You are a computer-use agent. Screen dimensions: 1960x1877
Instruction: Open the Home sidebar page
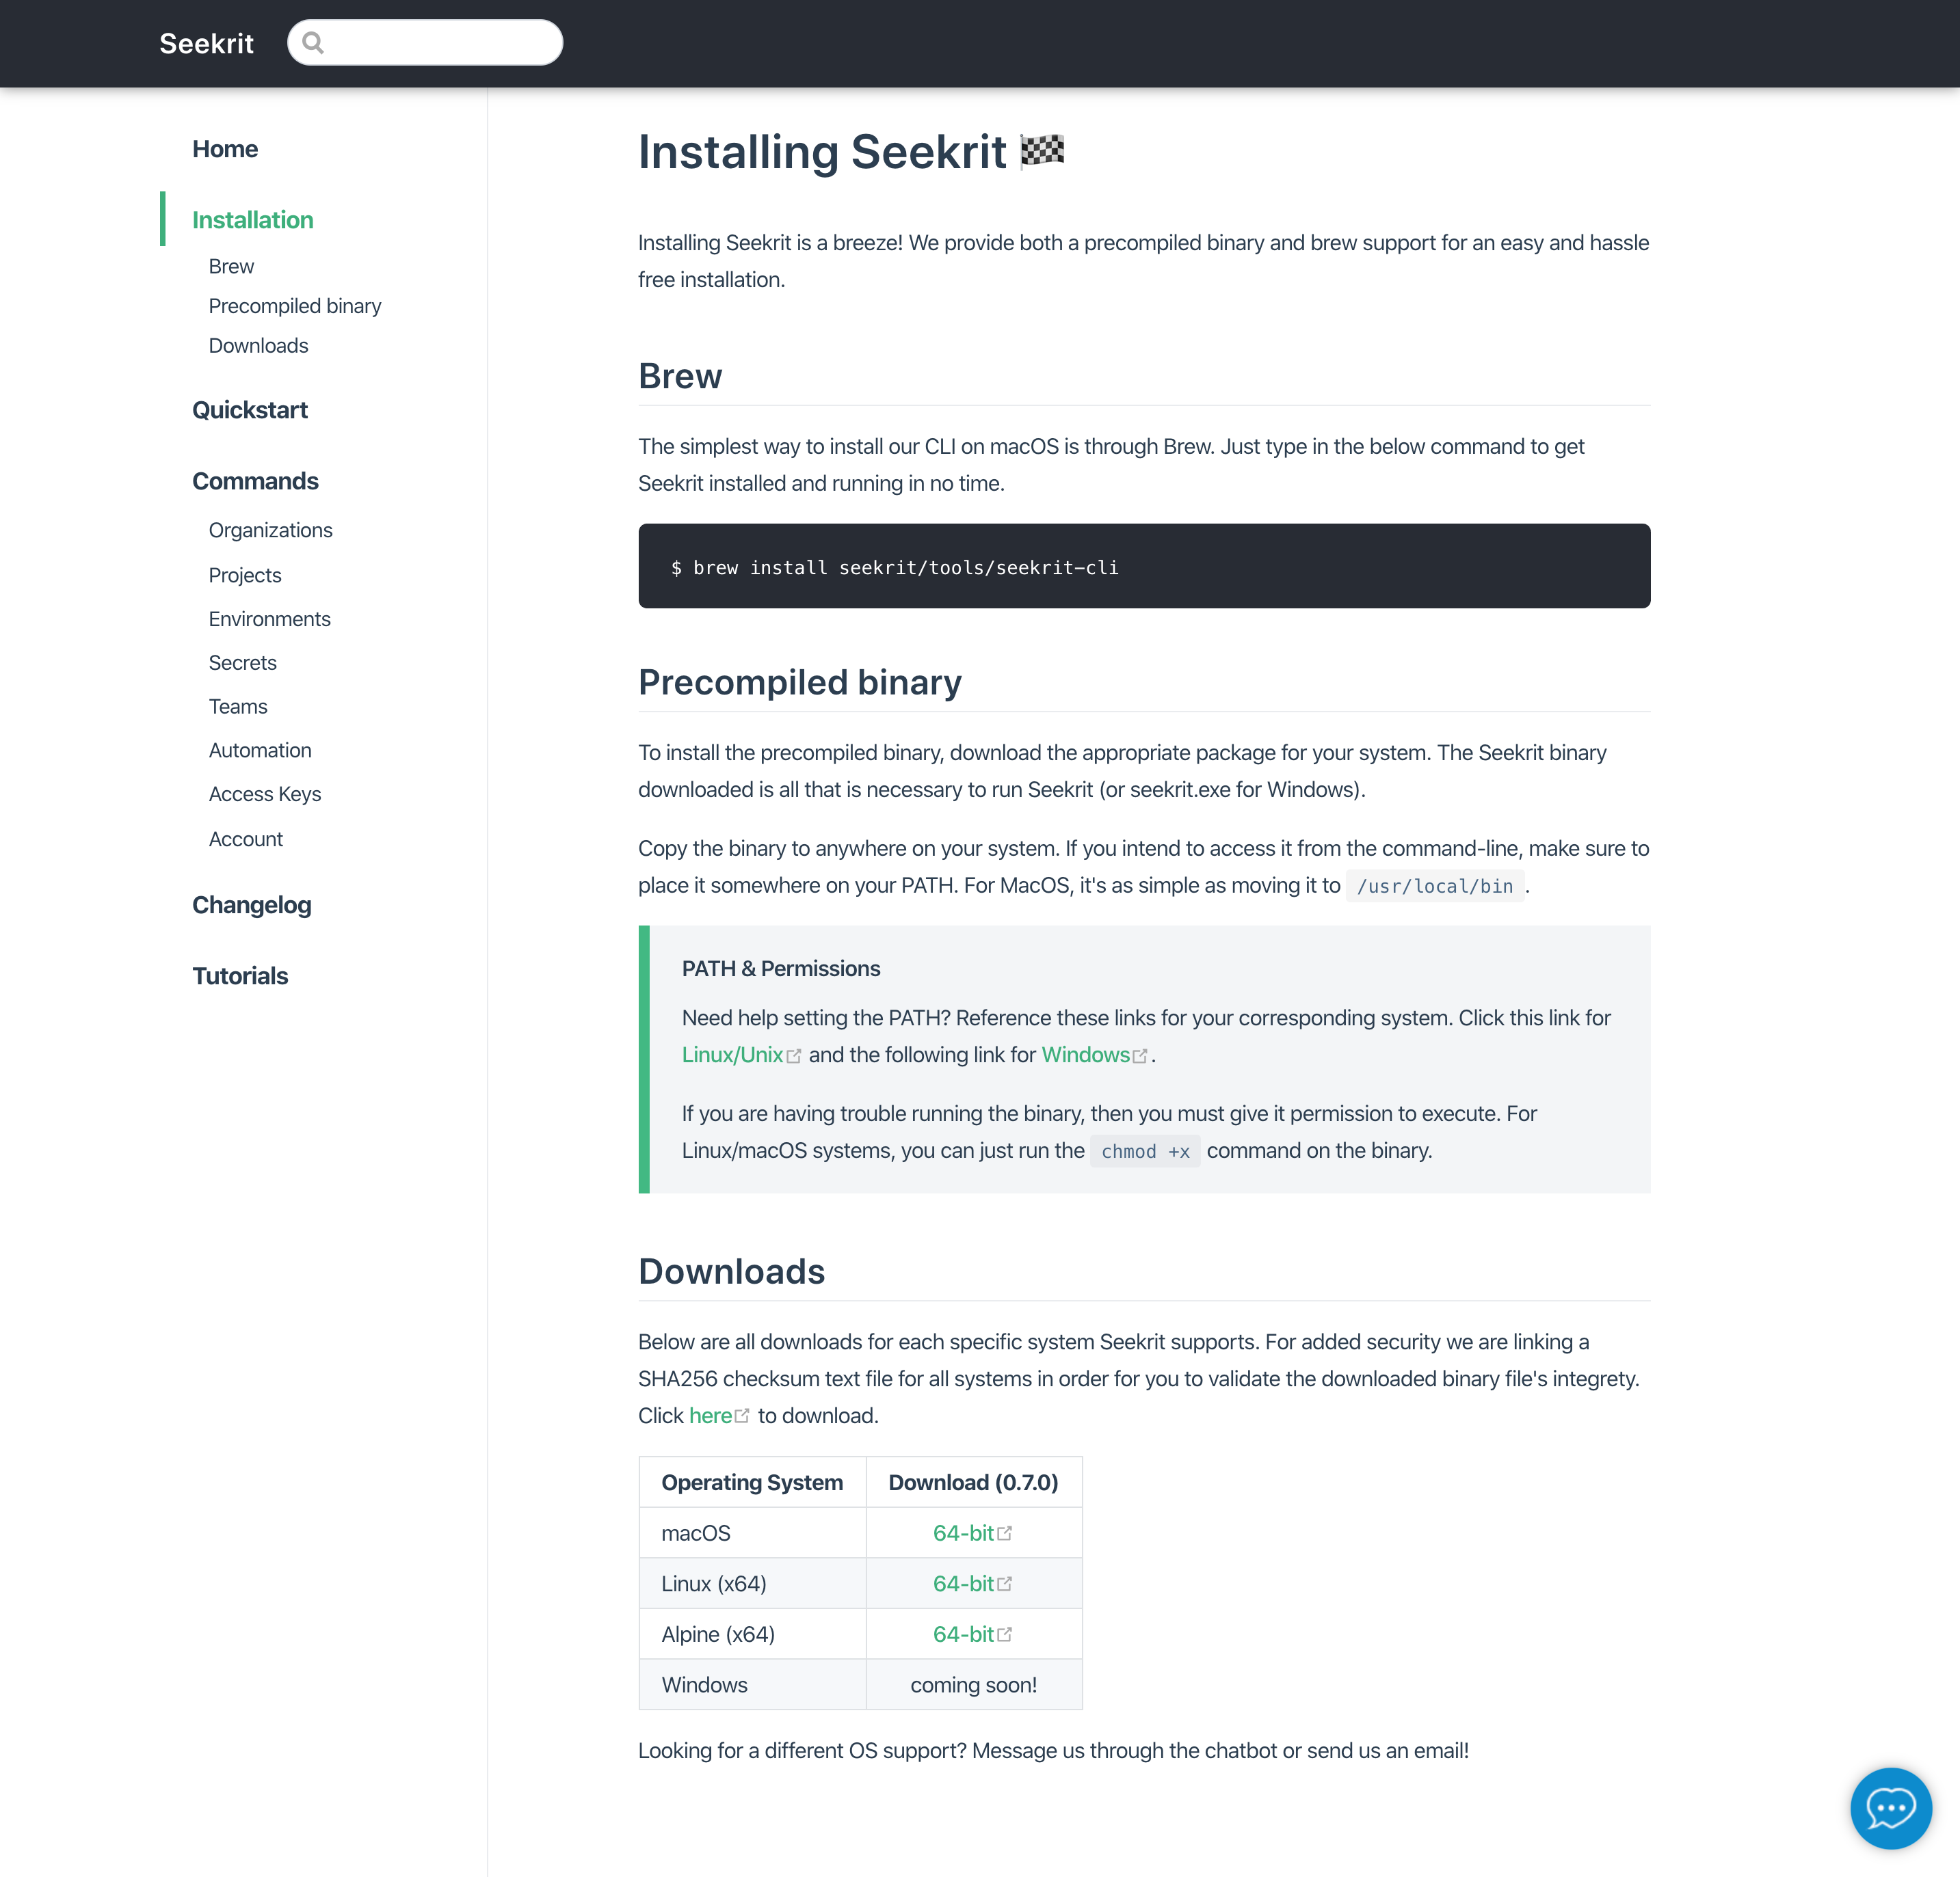pyautogui.click(x=225, y=149)
